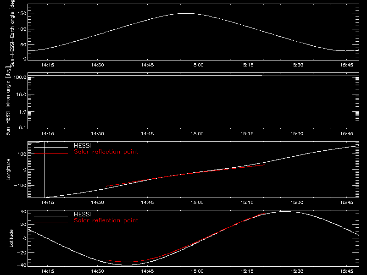Click the Longitude axis title

coord(8,170)
